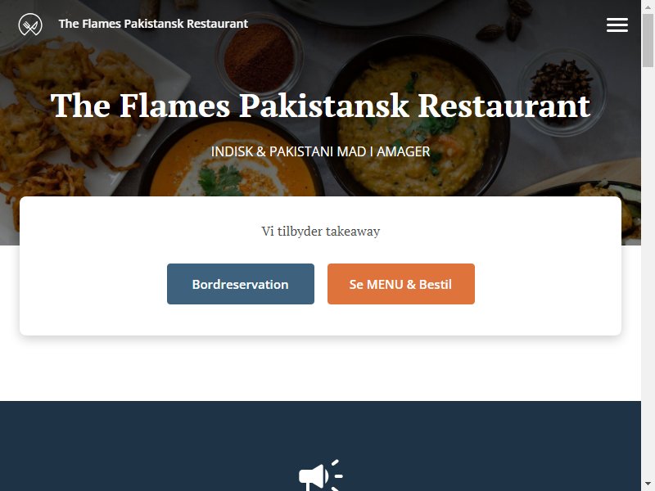655x491 pixels.
Task: Click the cloves glass bowl image
Action: (562, 90)
